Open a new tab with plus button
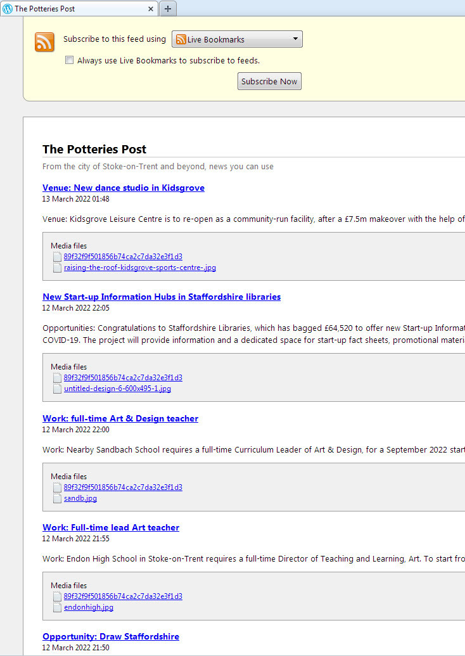 pos(168,9)
